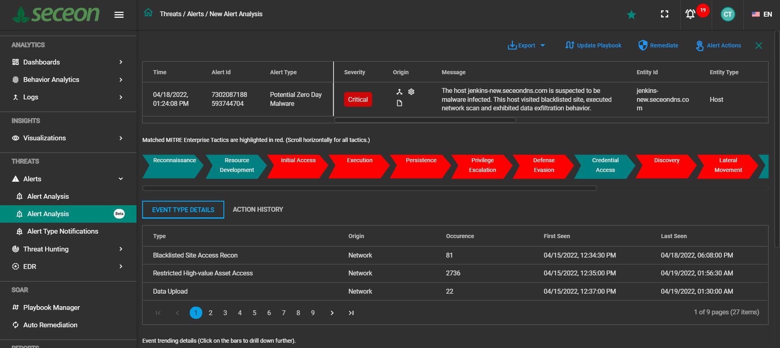Screen dimensions: 780x348
Task: Click the Remediate button
Action: (658, 45)
